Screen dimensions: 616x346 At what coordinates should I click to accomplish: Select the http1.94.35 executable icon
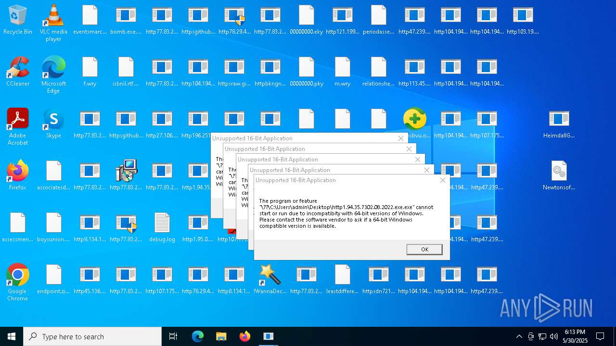click(x=198, y=175)
